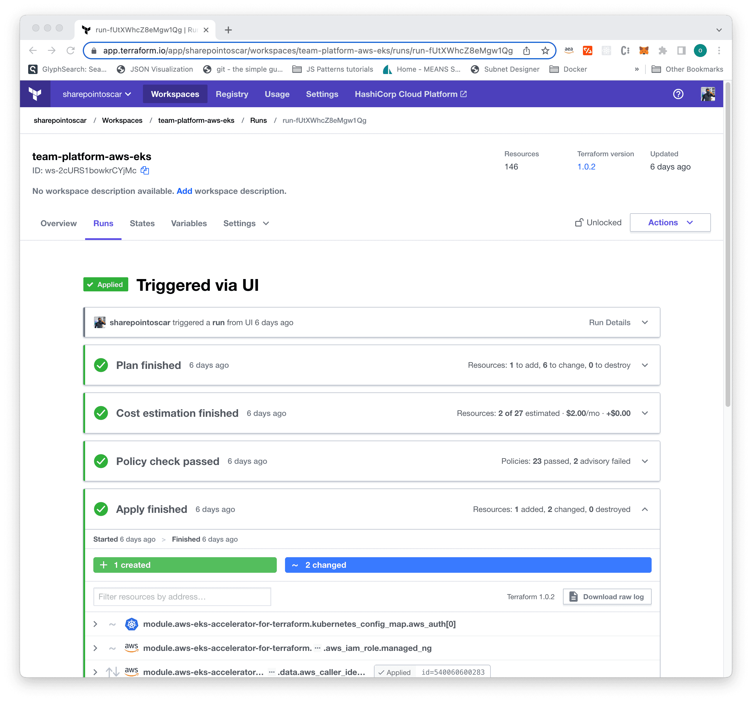752x702 pixels.
Task: Copy the workspace ID with clipboard icon
Action: coord(145,170)
